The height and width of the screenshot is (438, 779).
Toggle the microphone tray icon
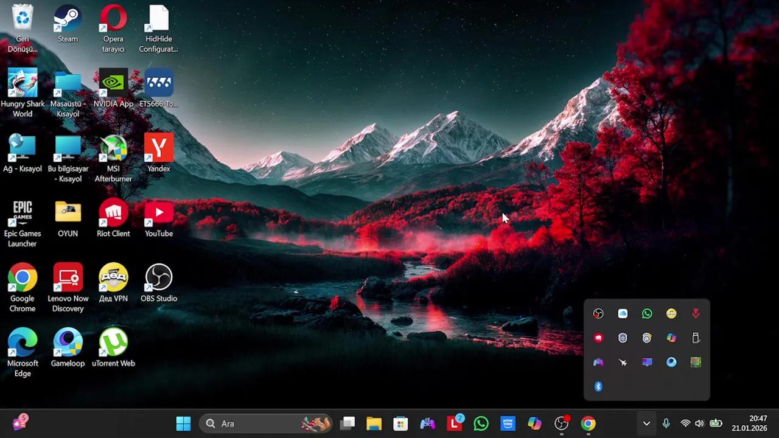666,423
